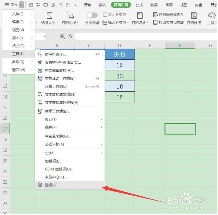
Task: Expand the 修订(T) submenu
Action: pos(101,119)
